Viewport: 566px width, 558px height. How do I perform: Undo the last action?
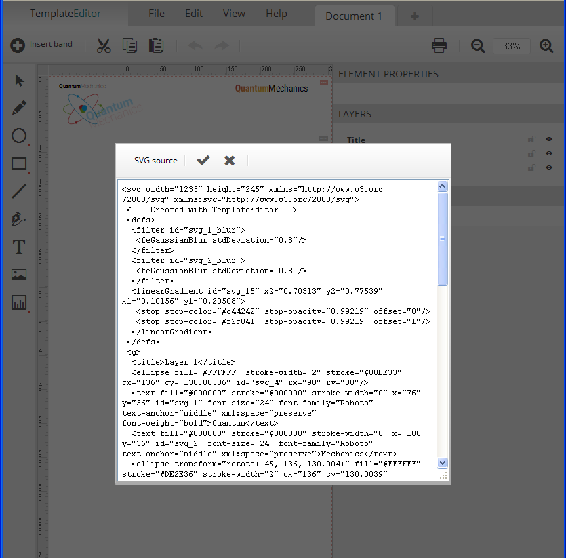(195, 46)
